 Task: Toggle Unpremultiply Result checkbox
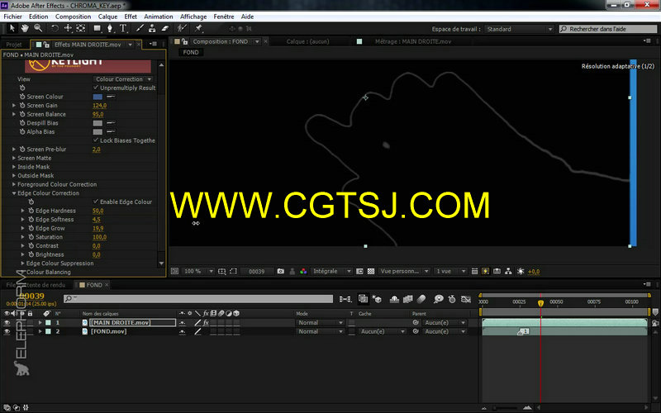(x=96, y=88)
